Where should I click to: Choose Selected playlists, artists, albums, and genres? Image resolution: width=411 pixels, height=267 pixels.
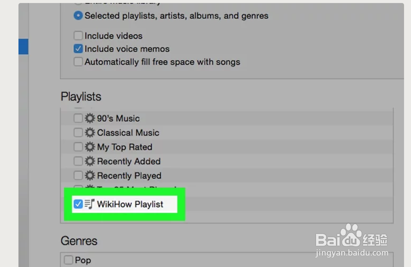pos(78,16)
